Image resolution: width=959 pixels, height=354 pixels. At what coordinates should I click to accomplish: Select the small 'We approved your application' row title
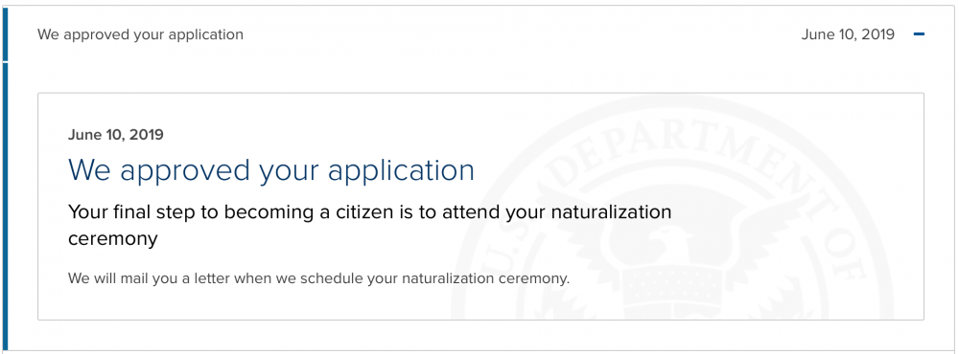tap(140, 34)
